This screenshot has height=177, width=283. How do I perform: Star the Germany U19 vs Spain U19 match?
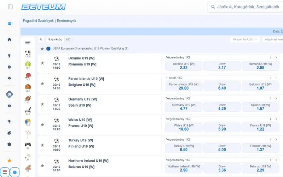tap(42, 104)
